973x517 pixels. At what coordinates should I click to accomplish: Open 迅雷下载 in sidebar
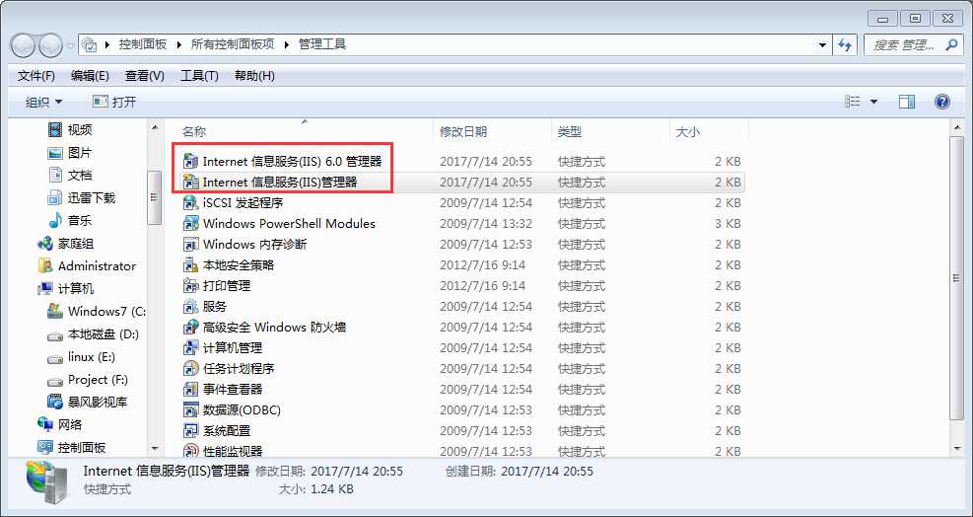tap(81, 198)
